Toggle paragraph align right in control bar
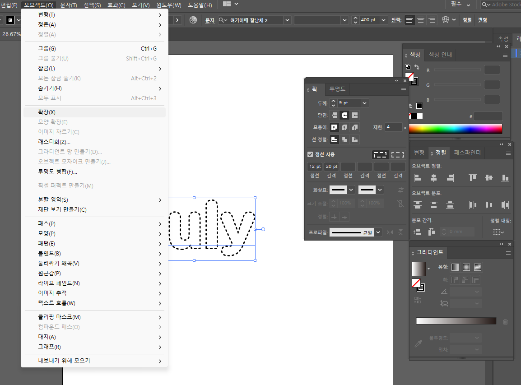This screenshot has width=521, height=385. 432,20
